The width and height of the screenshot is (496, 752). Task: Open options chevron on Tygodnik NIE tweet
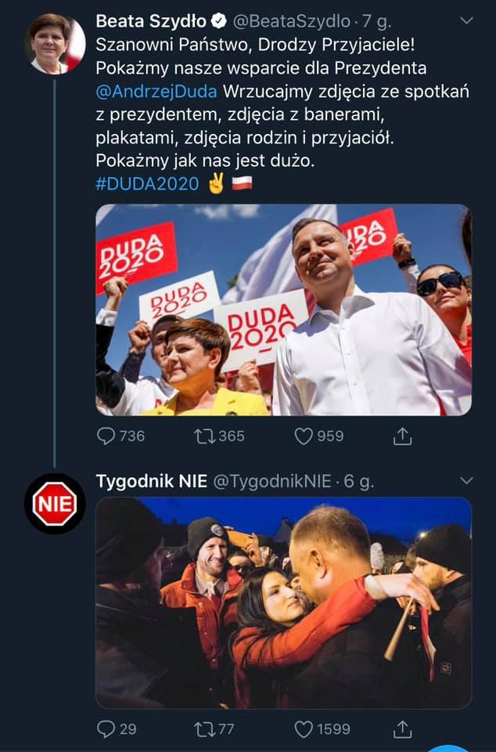[465, 480]
